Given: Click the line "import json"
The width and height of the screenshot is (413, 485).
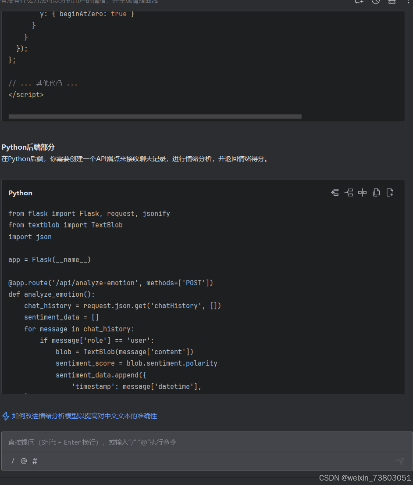Looking at the screenshot, I should pyautogui.click(x=30, y=237).
